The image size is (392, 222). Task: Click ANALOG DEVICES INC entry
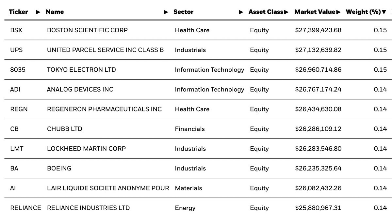tap(80, 89)
